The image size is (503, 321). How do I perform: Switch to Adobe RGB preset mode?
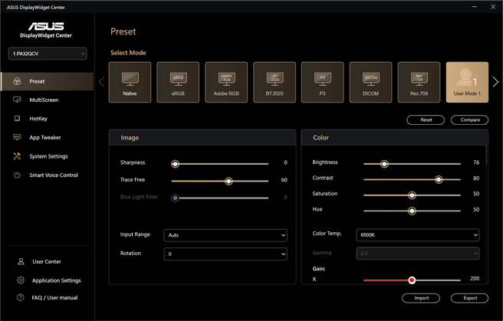(226, 82)
